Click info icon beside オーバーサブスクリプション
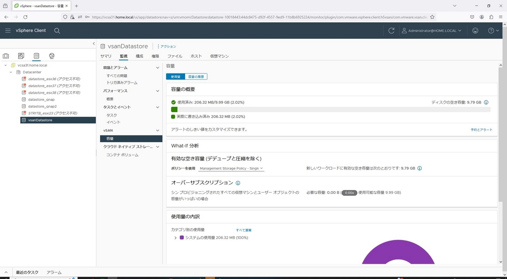 tap(238, 183)
